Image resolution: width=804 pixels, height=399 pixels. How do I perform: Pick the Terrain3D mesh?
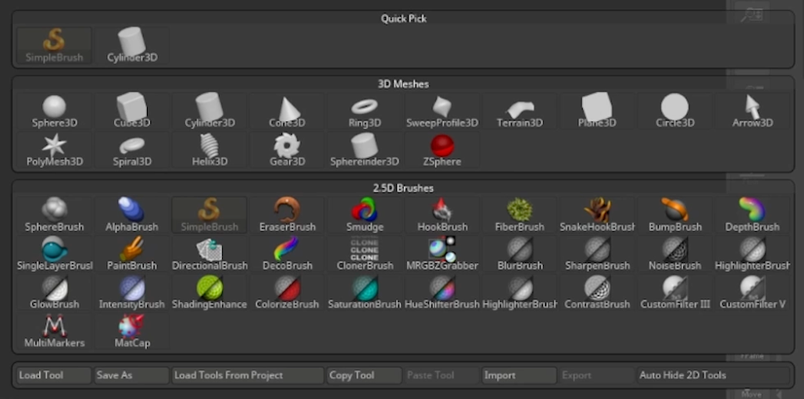point(519,111)
